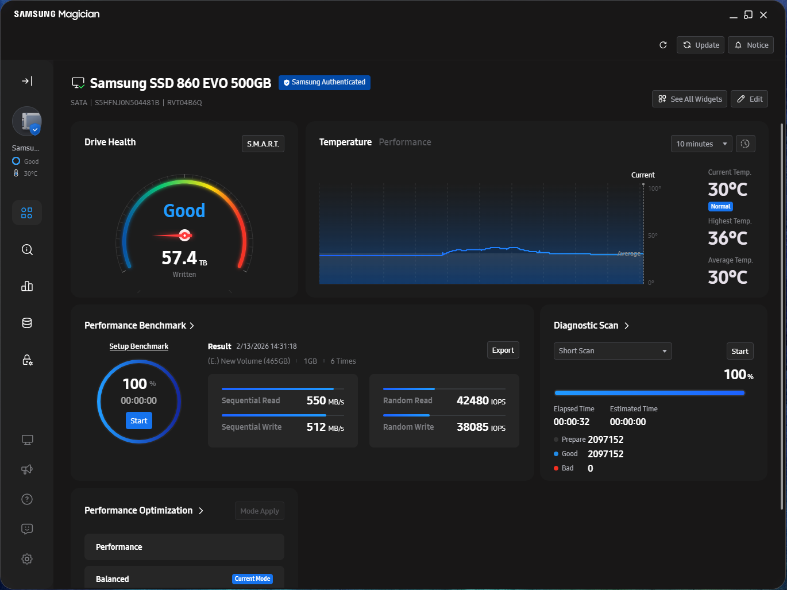Click the S.M.A.R.T. button
This screenshot has height=590, width=787.
tap(263, 144)
